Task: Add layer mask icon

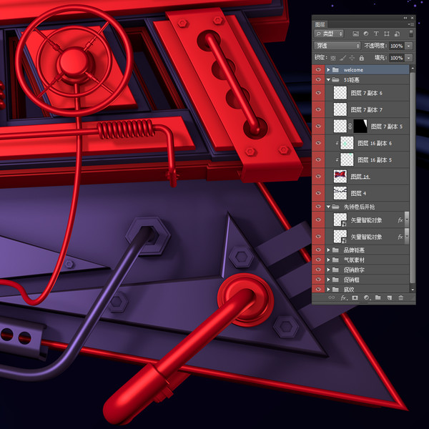Action: coord(355,297)
